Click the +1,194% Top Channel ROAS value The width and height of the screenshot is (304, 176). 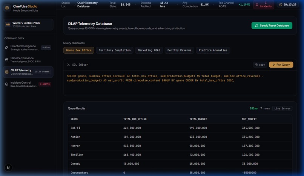tap(244, 5)
